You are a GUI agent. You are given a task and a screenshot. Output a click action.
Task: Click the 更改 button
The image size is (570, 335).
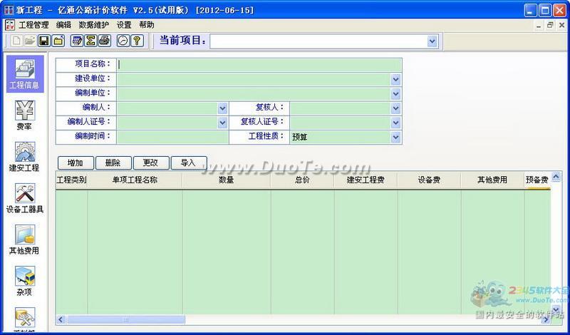151,163
